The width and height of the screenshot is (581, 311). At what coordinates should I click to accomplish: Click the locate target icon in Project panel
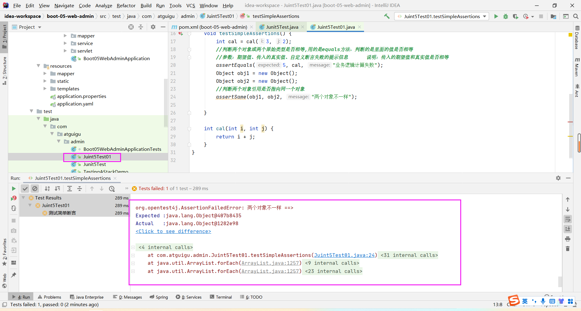131,27
